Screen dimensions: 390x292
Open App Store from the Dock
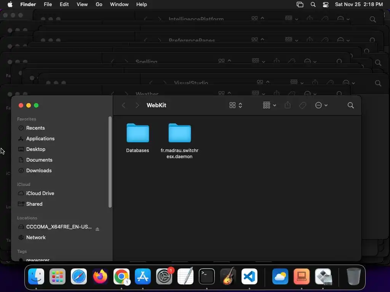point(143,276)
